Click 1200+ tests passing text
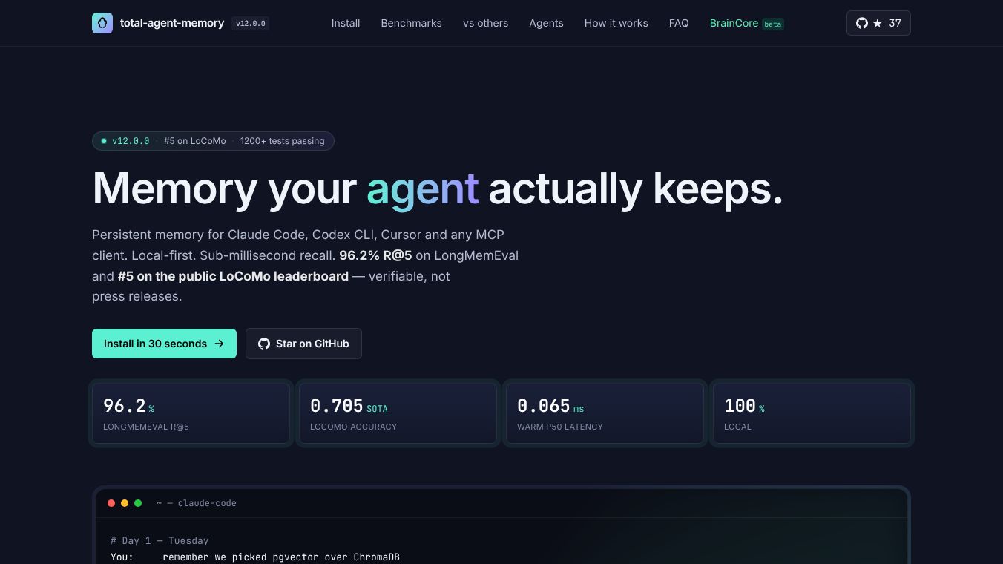 click(x=282, y=141)
